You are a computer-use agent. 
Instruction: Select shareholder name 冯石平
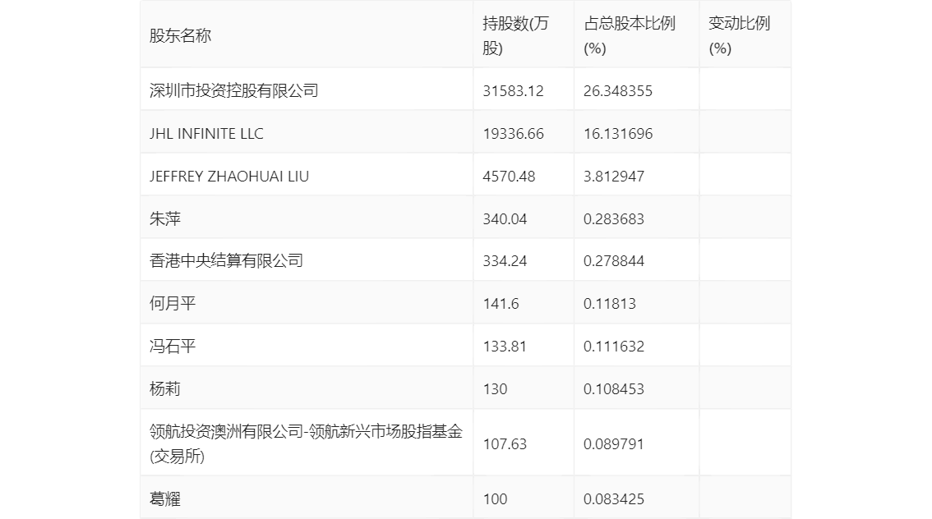click(173, 347)
